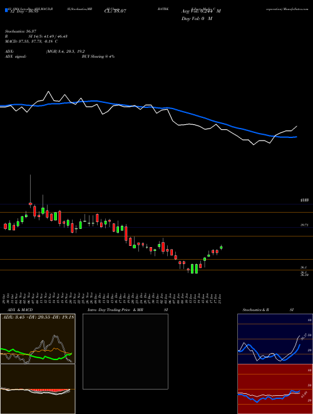Click the ManufaSutra.com watermark link at top right
This screenshot has width=313, height=414.
pyautogui.click(x=296, y=9)
